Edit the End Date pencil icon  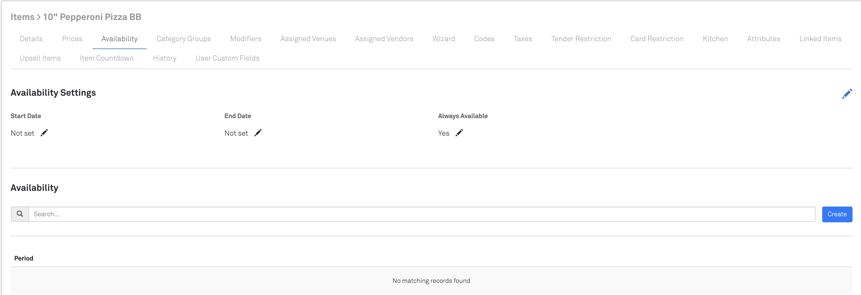click(x=258, y=133)
